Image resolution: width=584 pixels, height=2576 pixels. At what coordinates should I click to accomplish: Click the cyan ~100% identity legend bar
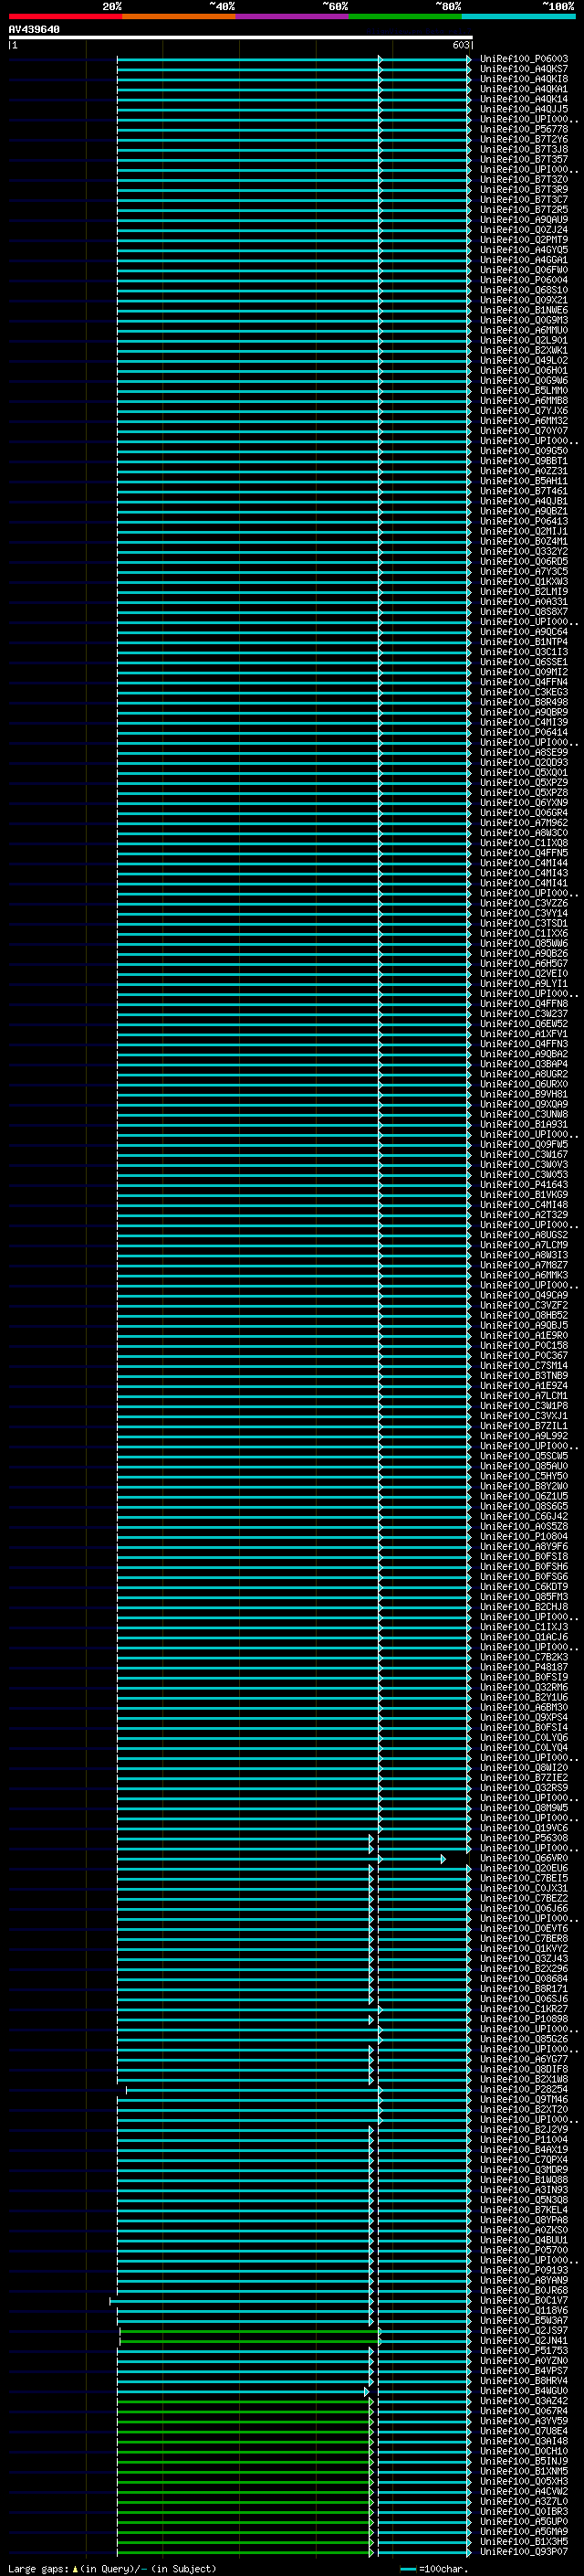click(x=519, y=17)
